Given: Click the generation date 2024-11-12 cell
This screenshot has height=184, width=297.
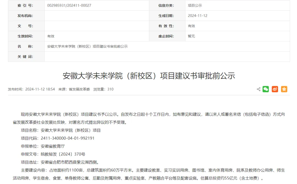Looking at the screenshot, I should (197, 16).
